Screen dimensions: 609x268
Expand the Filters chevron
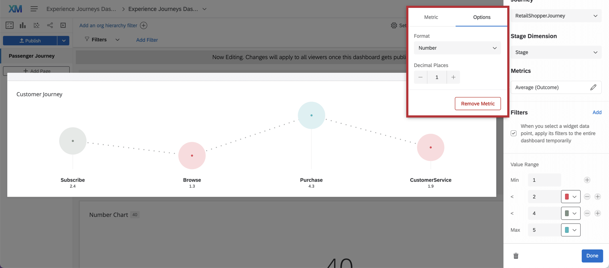[118, 40]
